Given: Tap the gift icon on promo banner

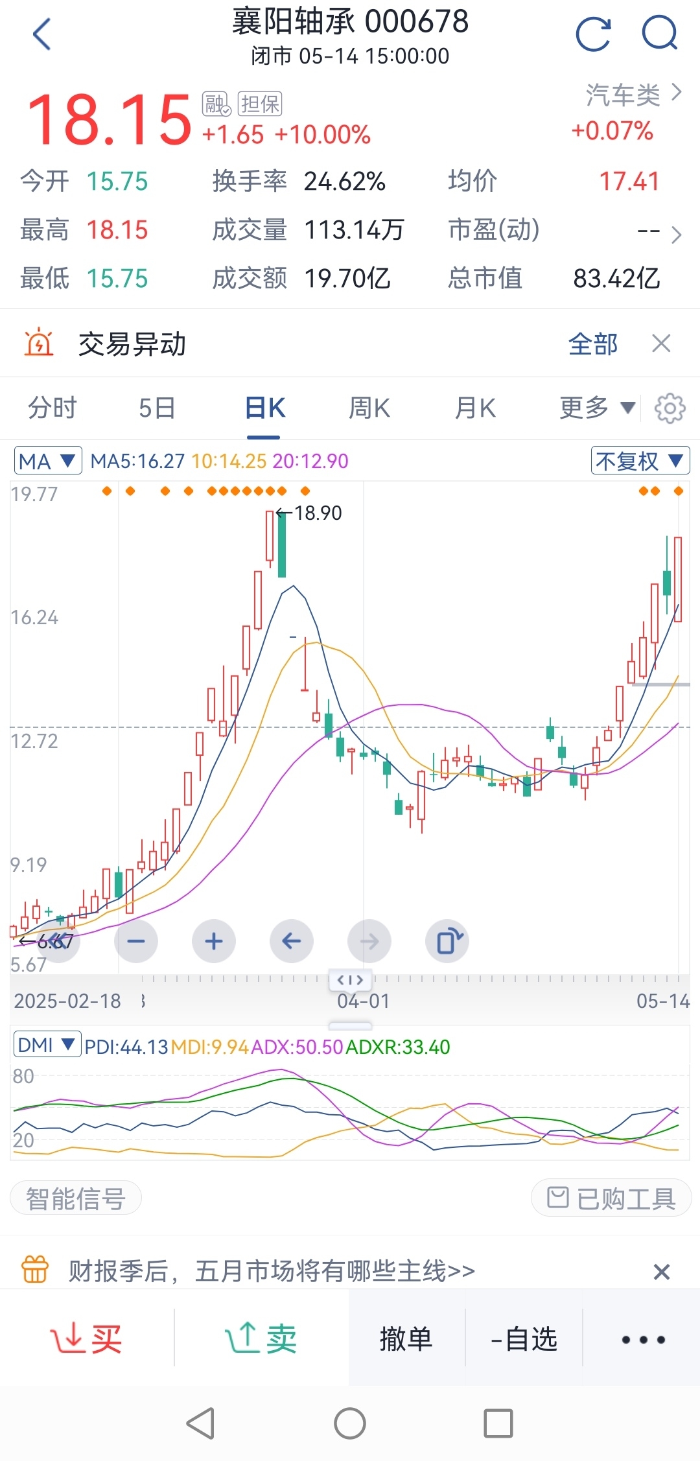Looking at the screenshot, I should pyautogui.click(x=35, y=1270).
